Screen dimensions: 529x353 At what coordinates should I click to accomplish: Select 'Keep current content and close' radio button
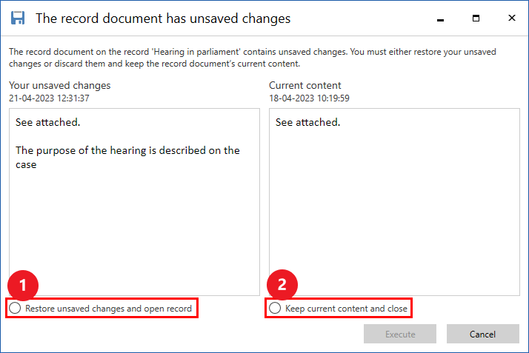point(275,308)
